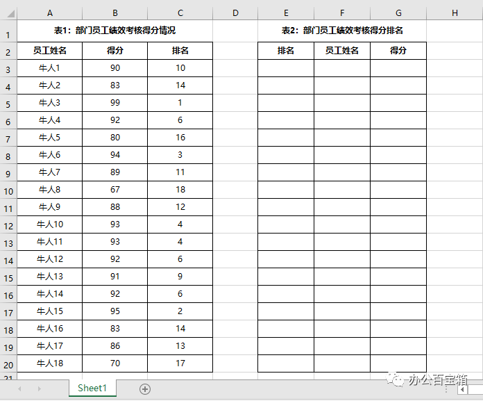This screenshot has width=483, height=401.
Task: Select row 20 header
Action: click(x=8, y=363)
